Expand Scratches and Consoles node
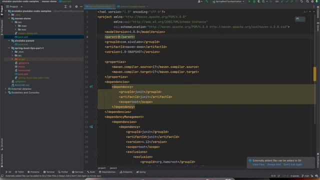This screenshot has width=320, height=180. click(x=5, y=92)
